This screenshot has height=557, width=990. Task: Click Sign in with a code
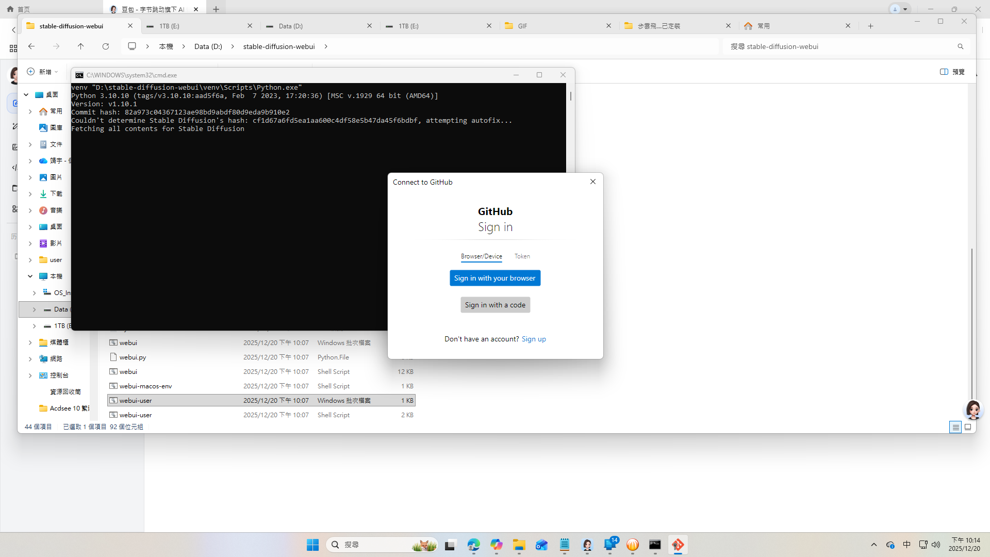click(x=494, y=305)
